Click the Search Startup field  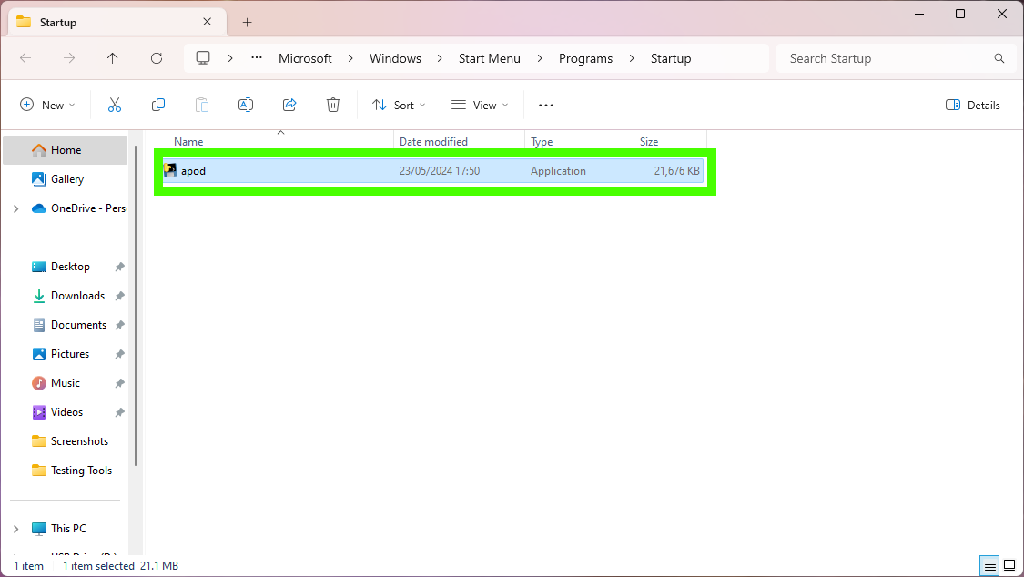click(x=896, y=58)
